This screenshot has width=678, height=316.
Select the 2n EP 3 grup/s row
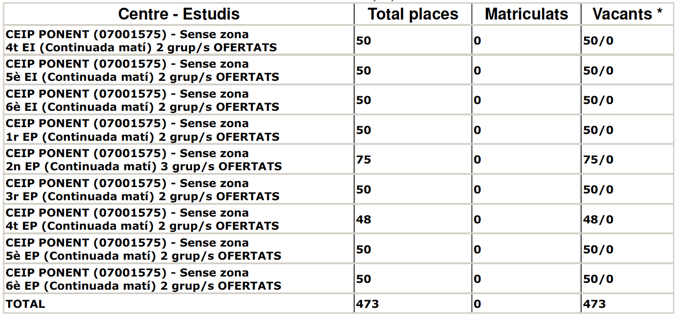click(339, 160)
